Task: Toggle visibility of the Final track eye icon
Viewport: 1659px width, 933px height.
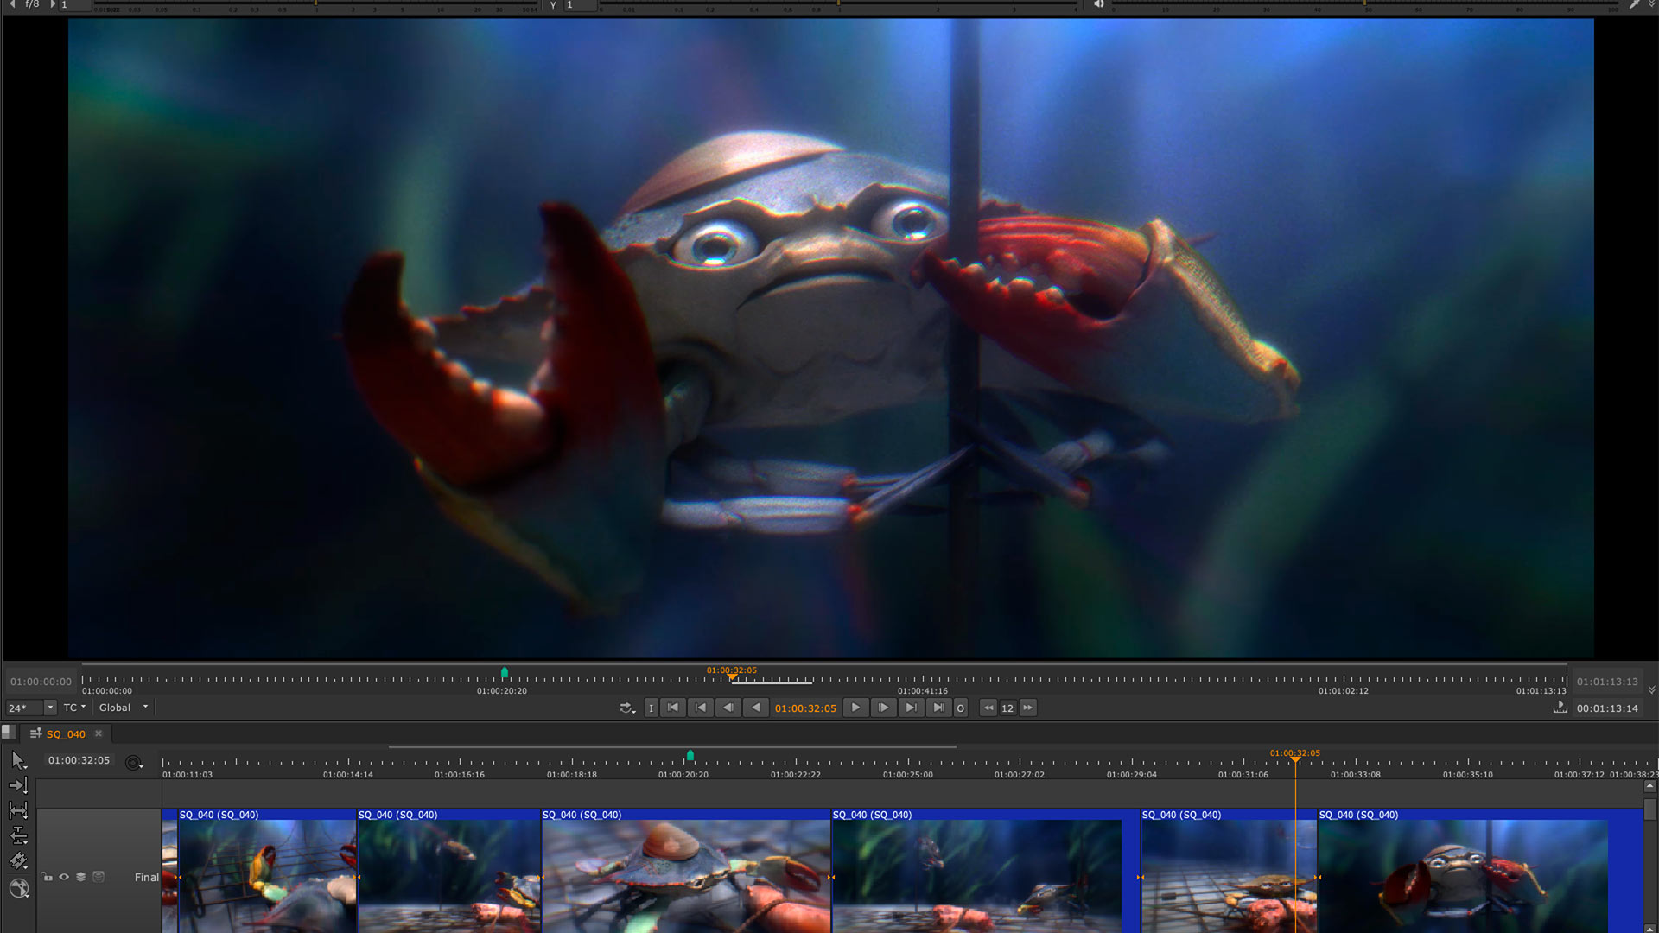Action: [64, 877]
